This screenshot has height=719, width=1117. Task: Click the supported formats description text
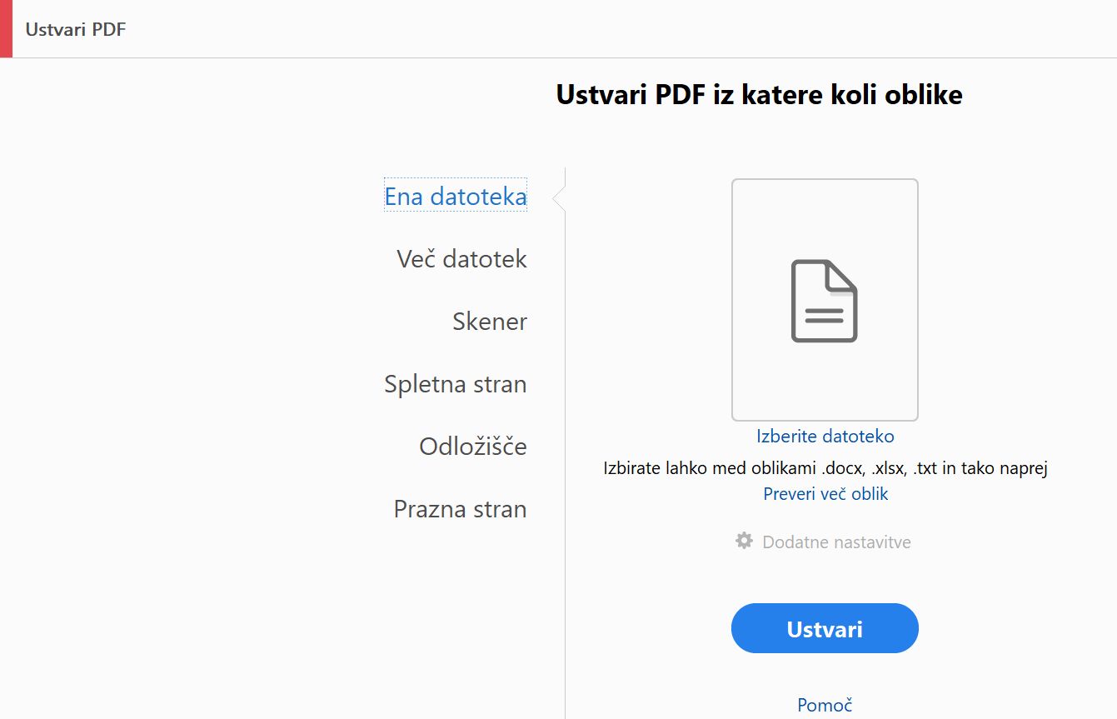click(825, 467)
